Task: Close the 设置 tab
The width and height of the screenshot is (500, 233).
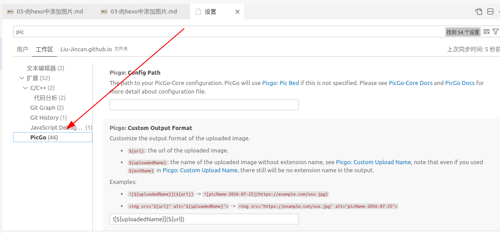Action: click(x=237, y=12)
